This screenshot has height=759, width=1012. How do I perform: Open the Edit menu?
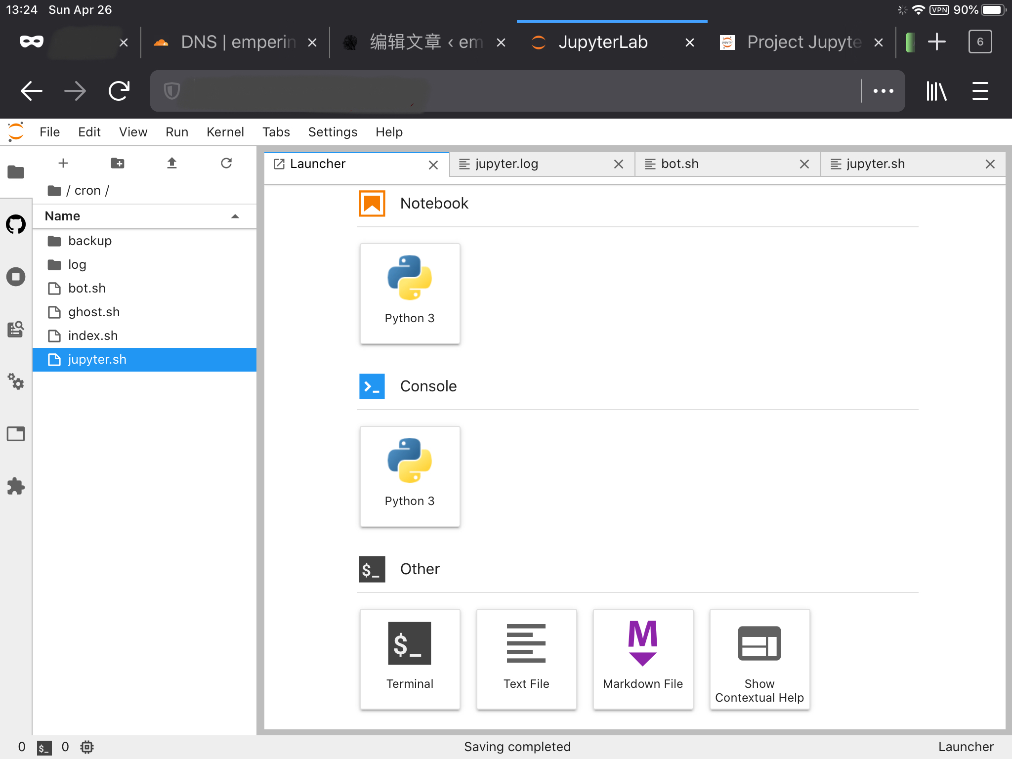(x=89, y=132)
